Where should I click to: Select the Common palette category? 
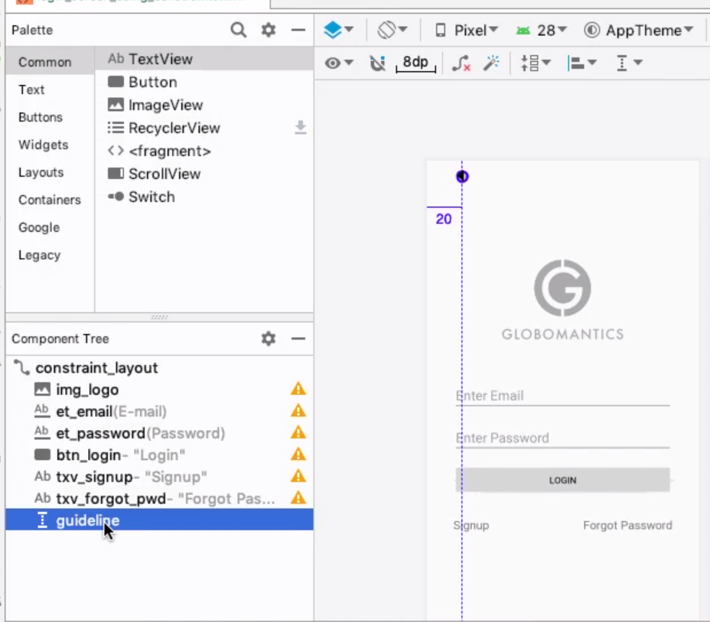click(x=50, y=62)
